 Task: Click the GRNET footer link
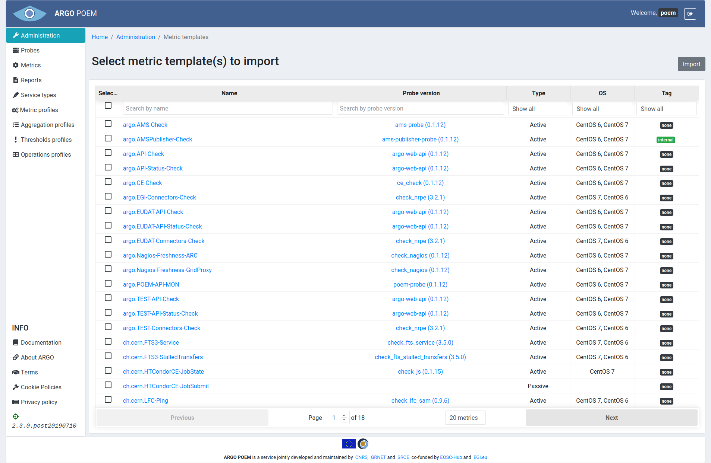[378, 457]
